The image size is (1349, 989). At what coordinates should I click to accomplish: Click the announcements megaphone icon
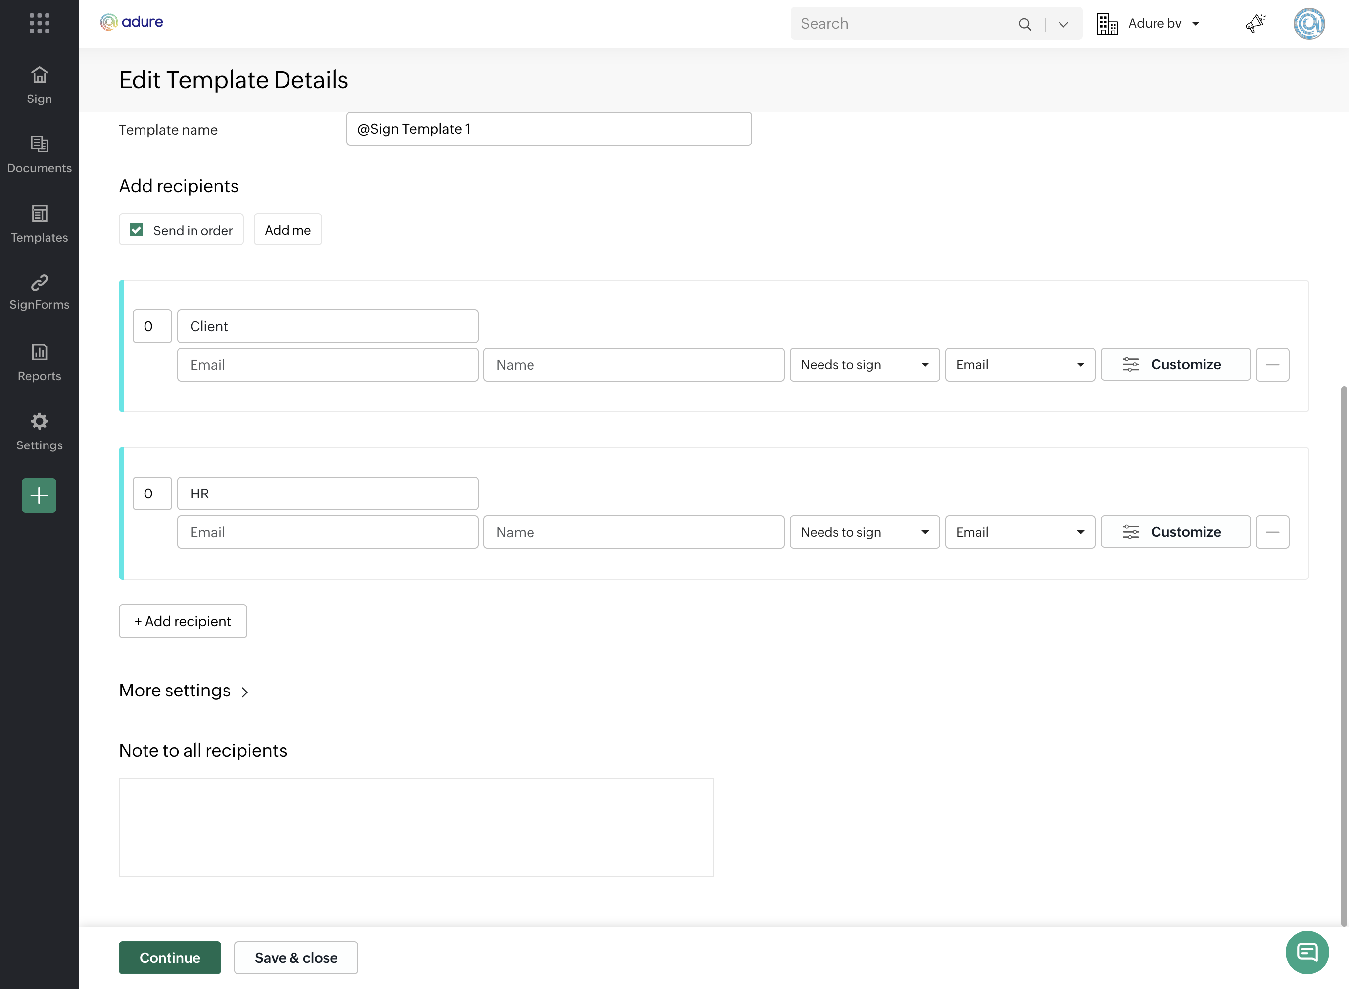1255,23
